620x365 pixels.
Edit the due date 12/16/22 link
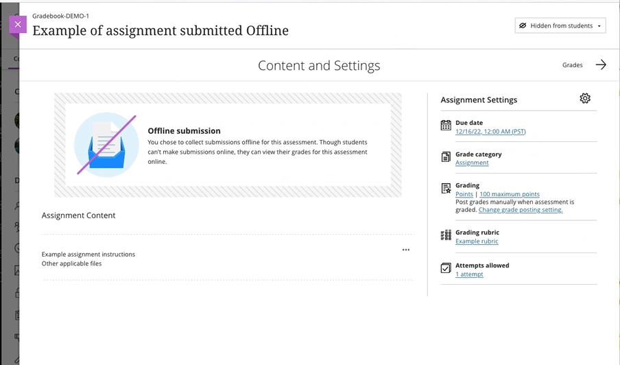(x=490, y=131)
